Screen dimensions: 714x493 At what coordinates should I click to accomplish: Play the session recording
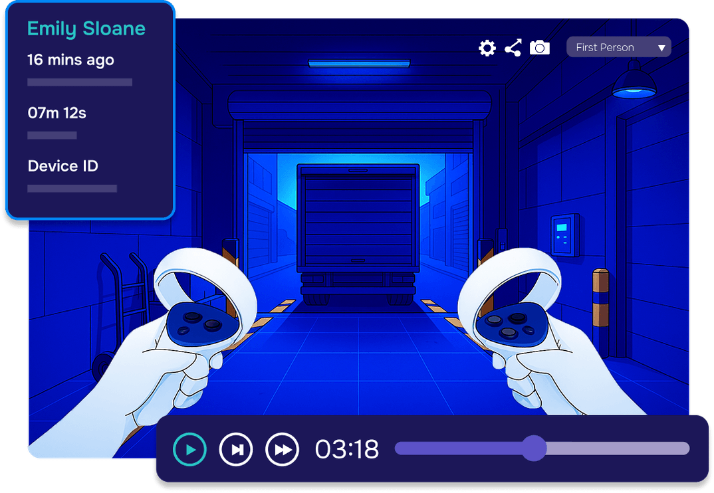point(190,449)
